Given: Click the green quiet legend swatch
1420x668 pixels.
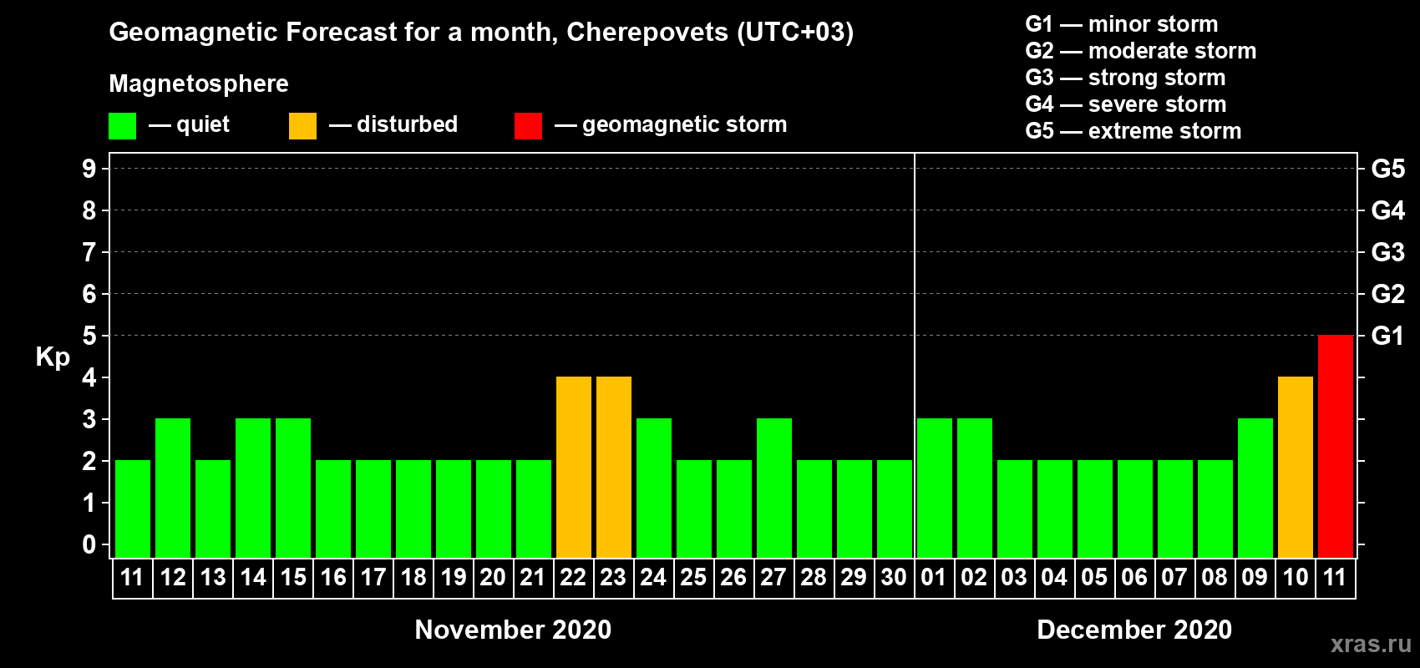Looking at the screenshot, I should click(x=122, y=126).
